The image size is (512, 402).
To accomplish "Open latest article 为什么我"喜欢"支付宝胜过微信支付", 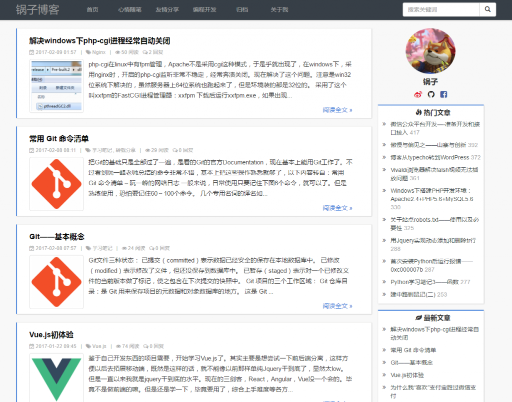I will pos(433,392).
